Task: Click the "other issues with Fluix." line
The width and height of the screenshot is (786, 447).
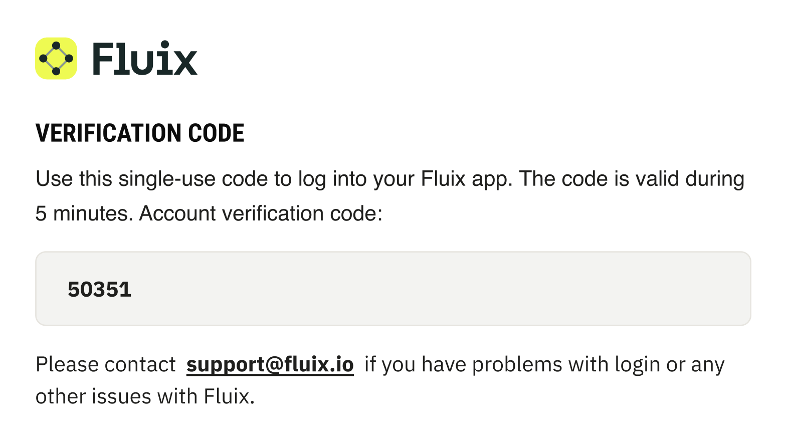Action: point(145,397)
